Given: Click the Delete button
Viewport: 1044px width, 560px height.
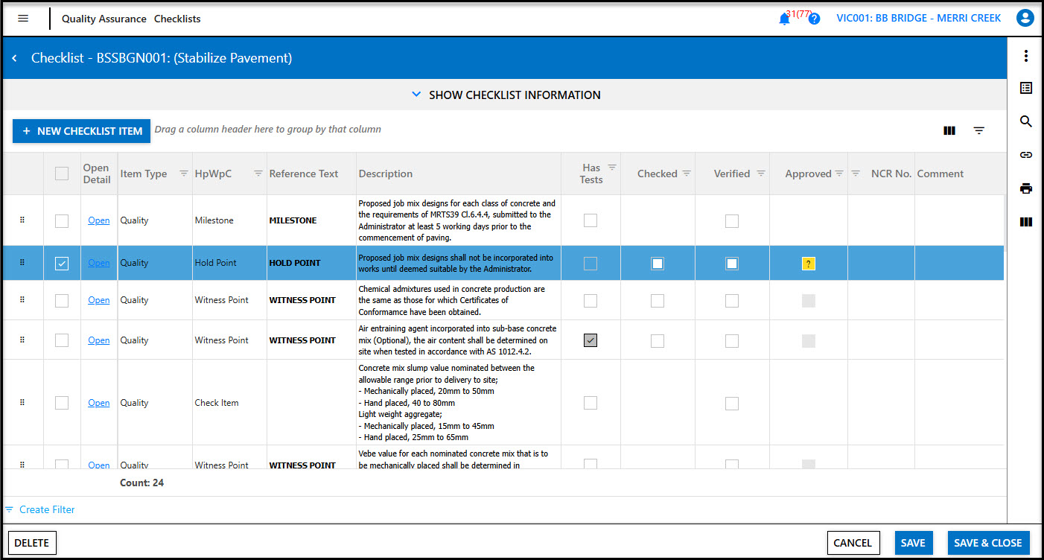Looking at the screenshot, I should coord(32,543).
